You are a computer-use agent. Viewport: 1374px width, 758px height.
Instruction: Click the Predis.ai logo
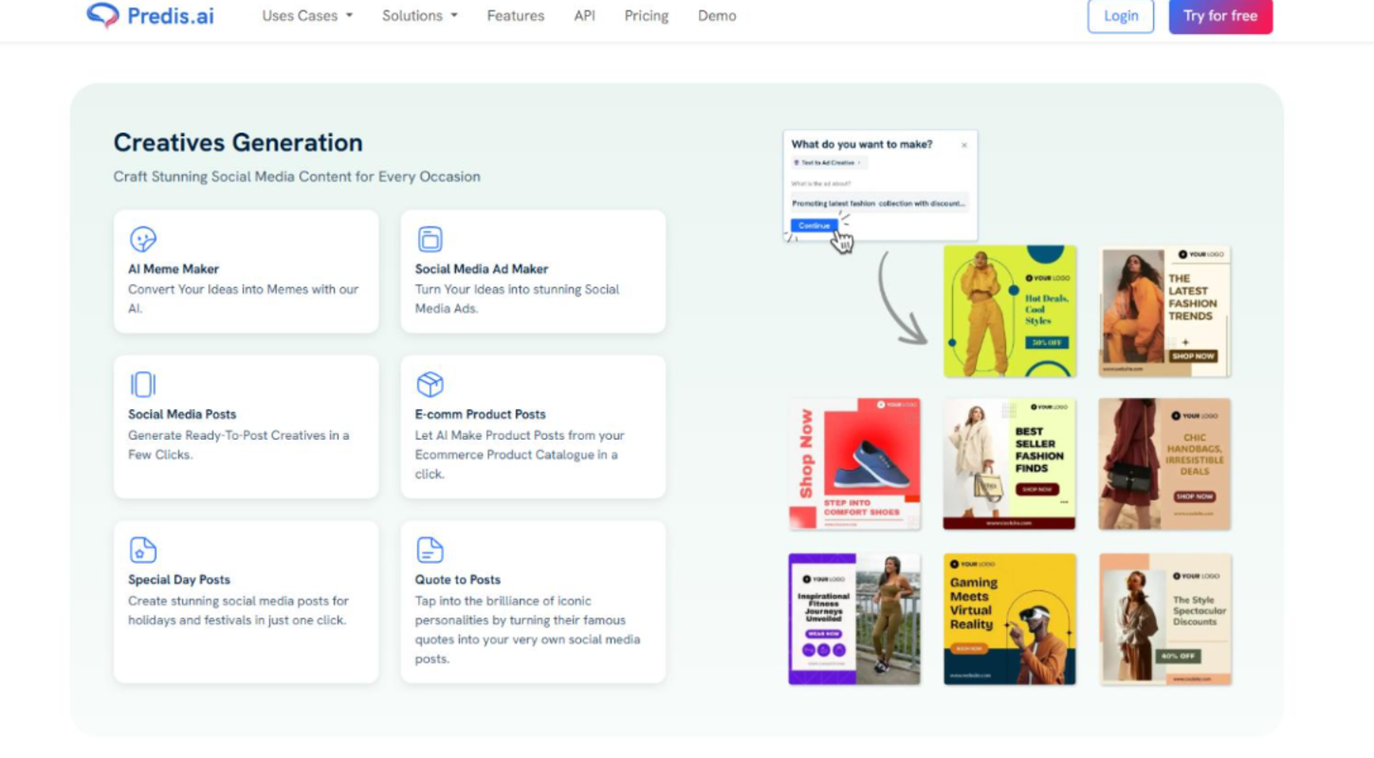[x=150, y=15]
